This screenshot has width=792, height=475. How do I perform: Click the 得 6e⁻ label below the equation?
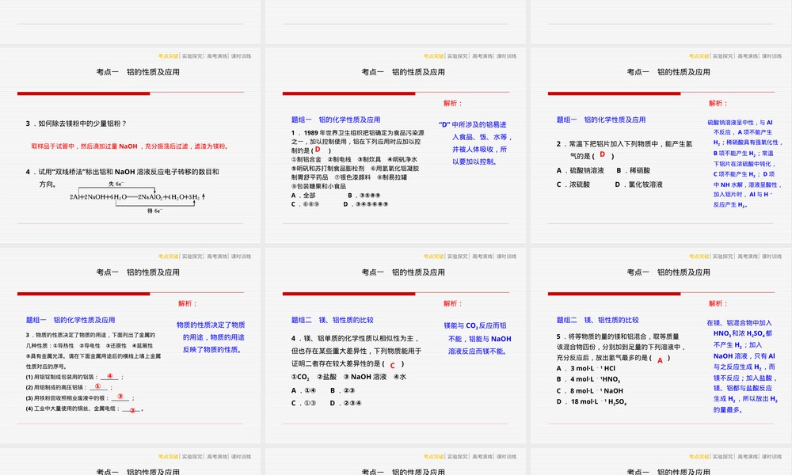(x=154, y=211)
